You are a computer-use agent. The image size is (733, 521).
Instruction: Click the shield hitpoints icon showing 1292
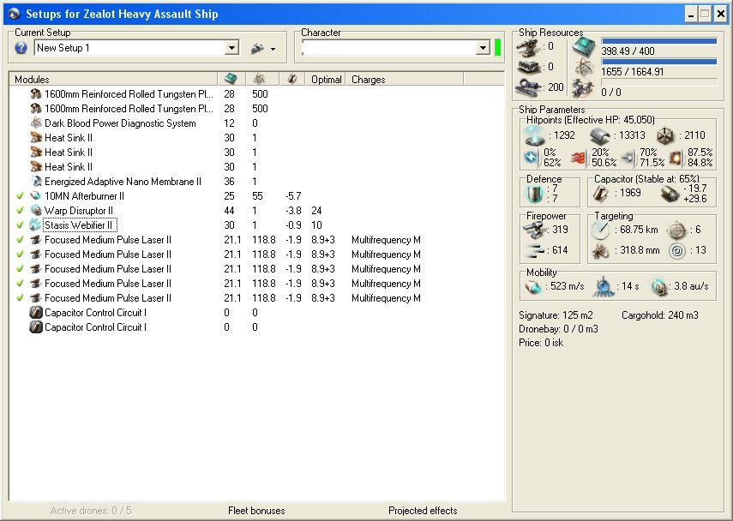point(534,135)
